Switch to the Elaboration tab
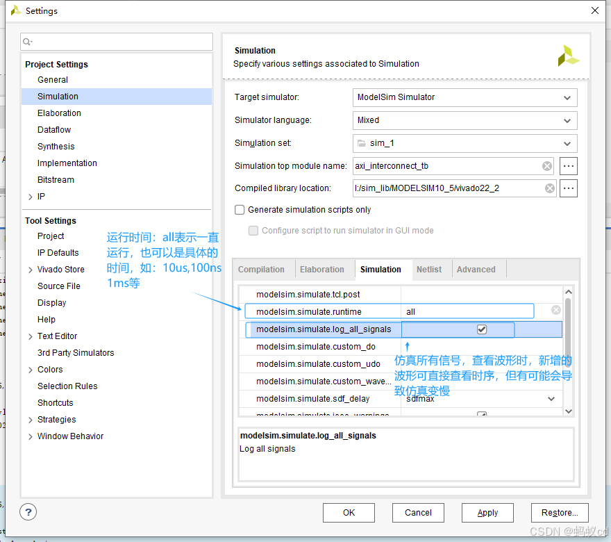Image resolution: width=611 pixels, height=542 pixels. point(322,270)
